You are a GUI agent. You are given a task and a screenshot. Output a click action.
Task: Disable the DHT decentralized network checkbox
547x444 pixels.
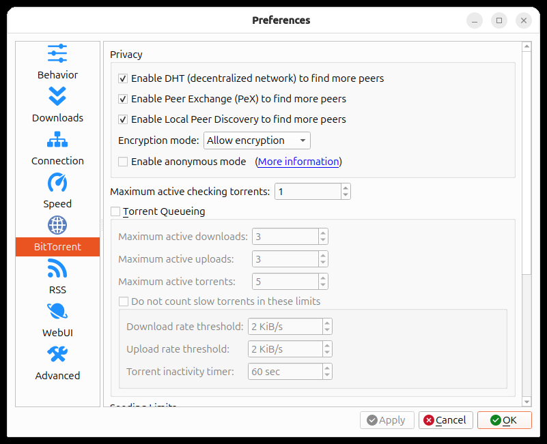124,78
